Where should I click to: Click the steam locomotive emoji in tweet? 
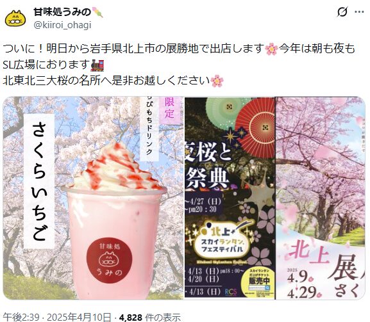click(97, 65)
